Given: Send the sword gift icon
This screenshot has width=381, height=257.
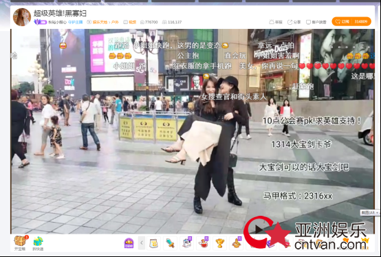Looking at the screenshot, I should [170, 243].
